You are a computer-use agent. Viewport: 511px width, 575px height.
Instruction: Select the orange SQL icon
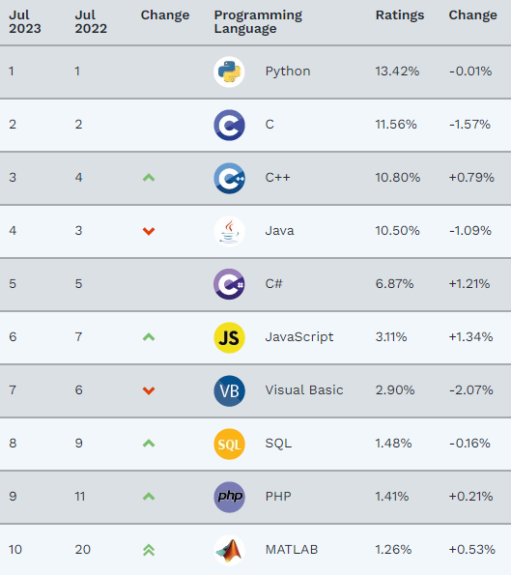pos(229,445)
